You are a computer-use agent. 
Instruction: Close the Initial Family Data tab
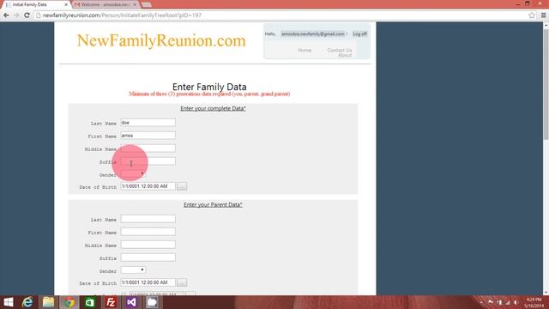(66, 4)
